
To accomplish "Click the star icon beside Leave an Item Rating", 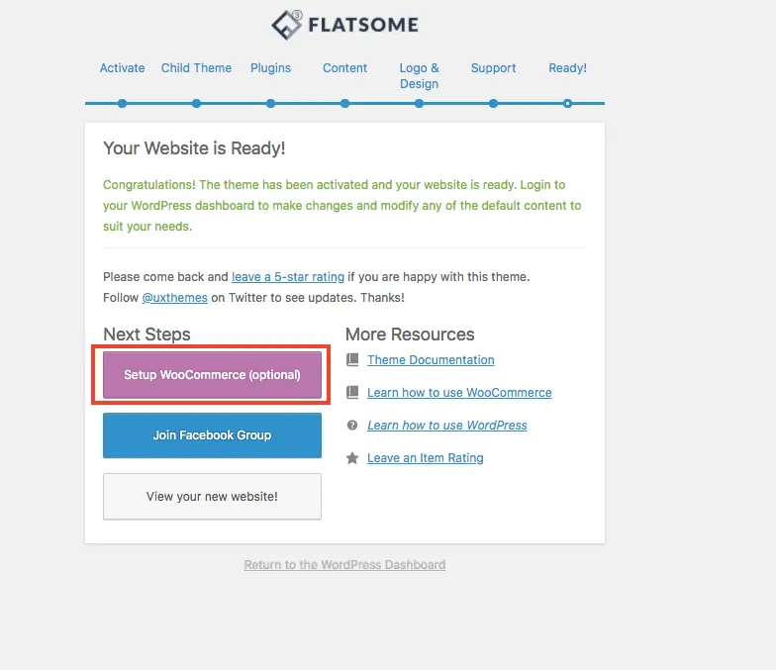I will pos(352,457).
